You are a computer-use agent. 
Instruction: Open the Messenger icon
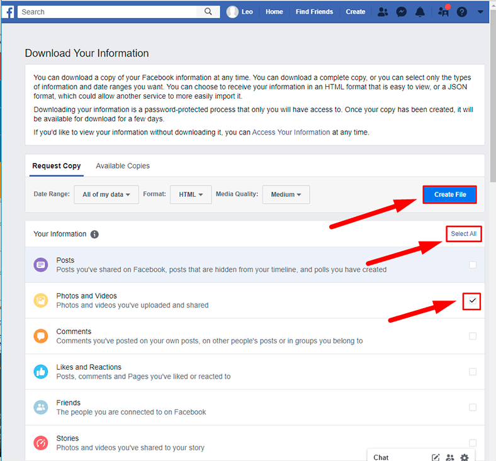pyautogui.click(x=402, y=12)
